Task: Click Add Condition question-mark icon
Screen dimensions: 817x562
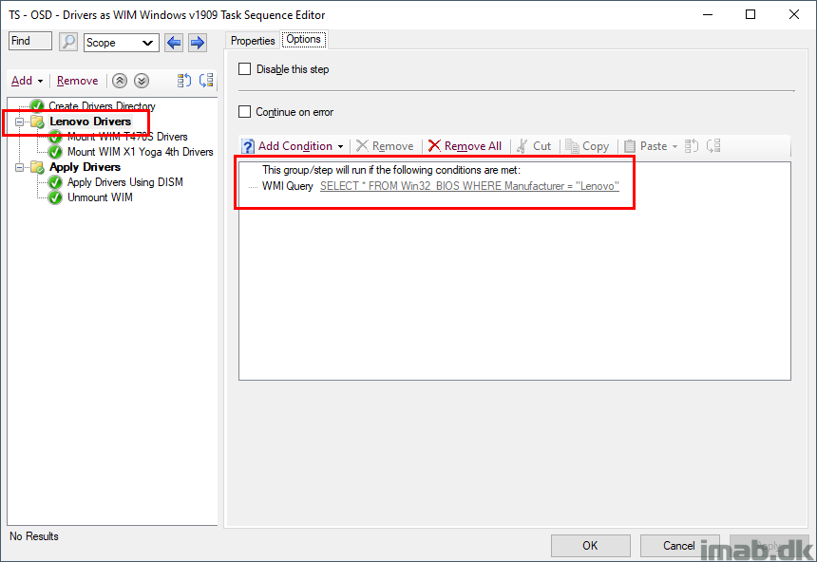Action: 248,146
